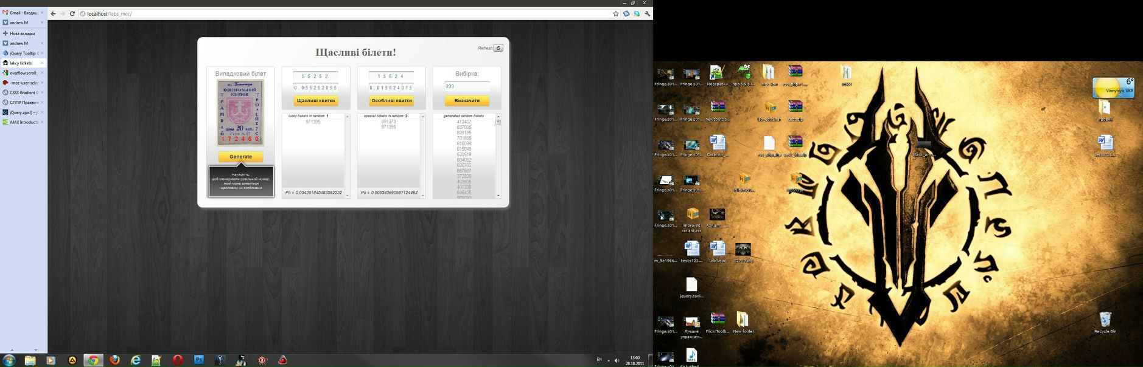The image size is (1143, 367).
Task: Click the Refresh icon button in ticket panel
Action: 498,48
